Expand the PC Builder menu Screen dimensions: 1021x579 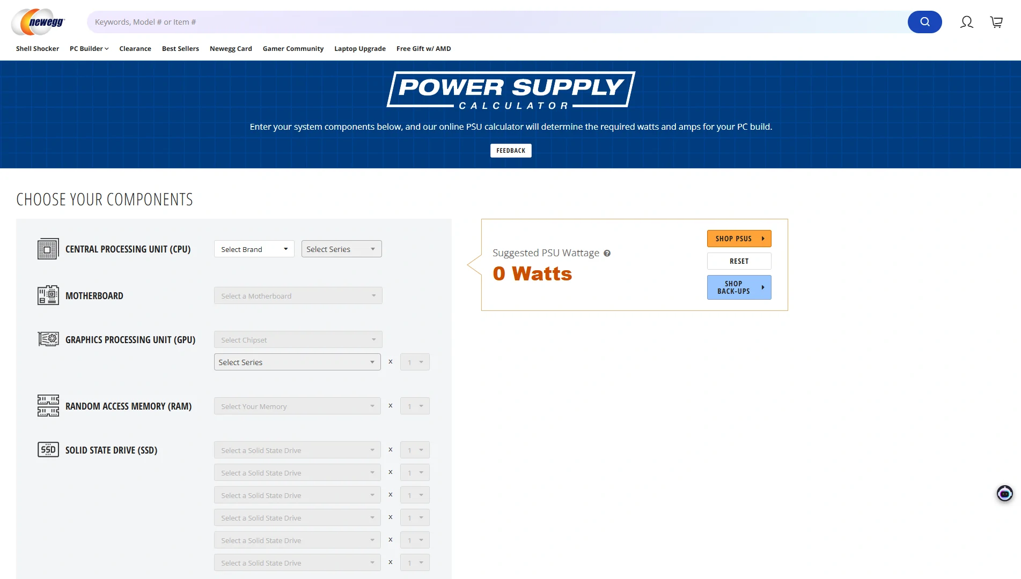[89, 48]
